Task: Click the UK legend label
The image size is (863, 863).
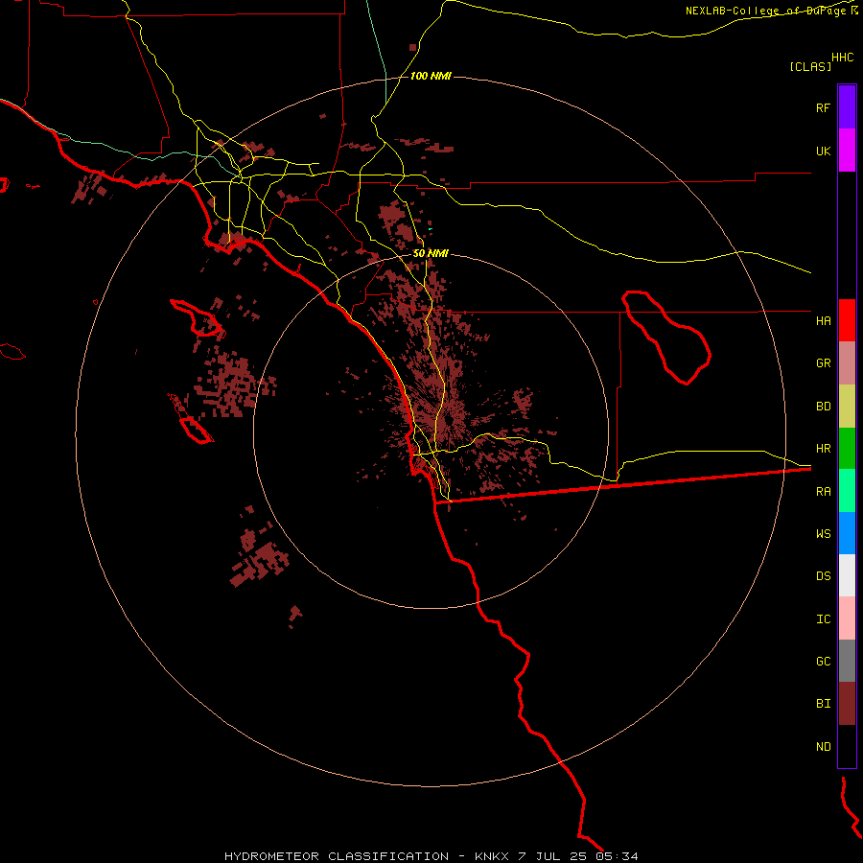Action: click(x=824, y=152)
